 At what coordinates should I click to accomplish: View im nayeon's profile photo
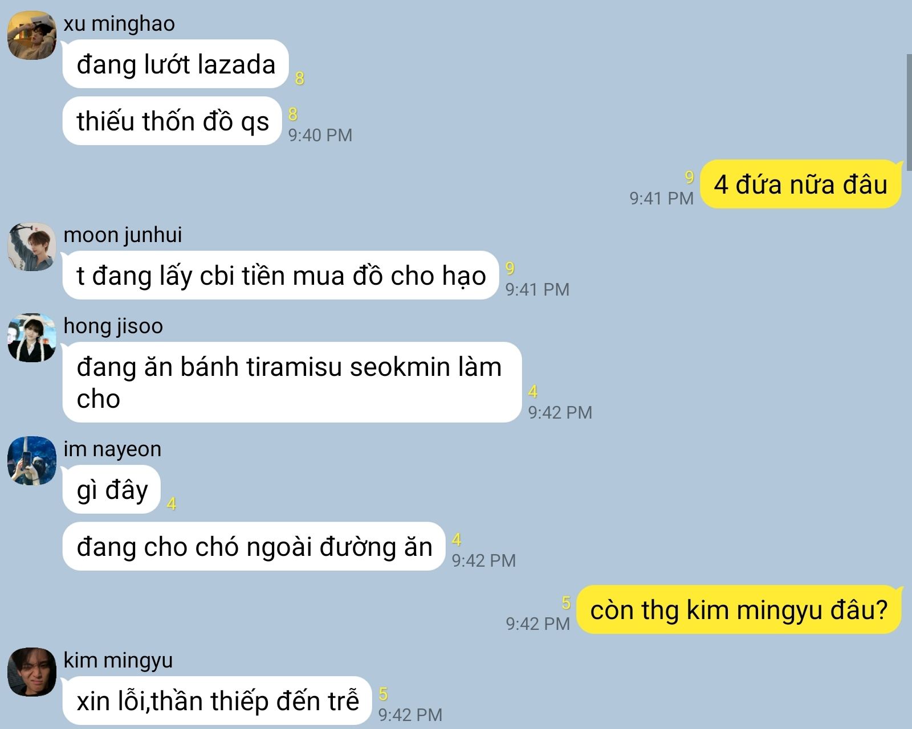click(x=32, y=461)
